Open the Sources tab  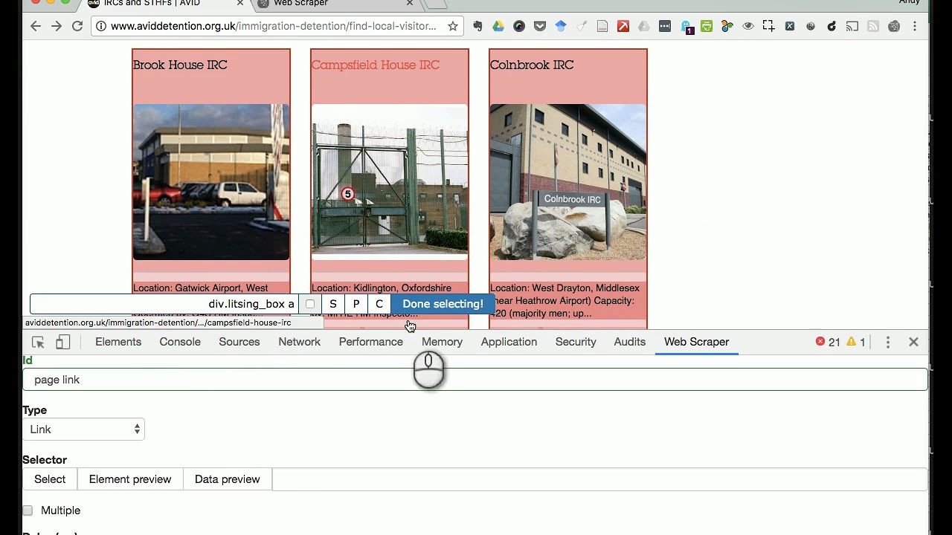(x=239, y=342)
